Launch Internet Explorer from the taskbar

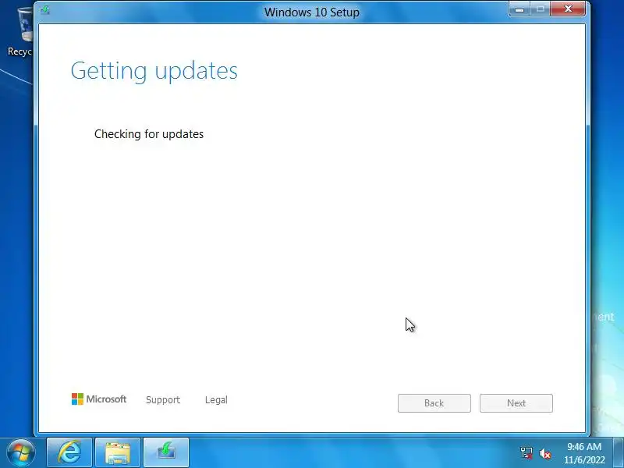click(69, 452)
